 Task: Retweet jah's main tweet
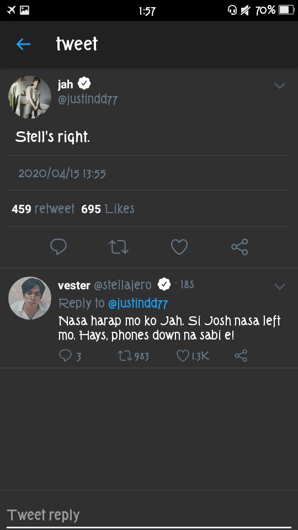(x=119, y=247)
